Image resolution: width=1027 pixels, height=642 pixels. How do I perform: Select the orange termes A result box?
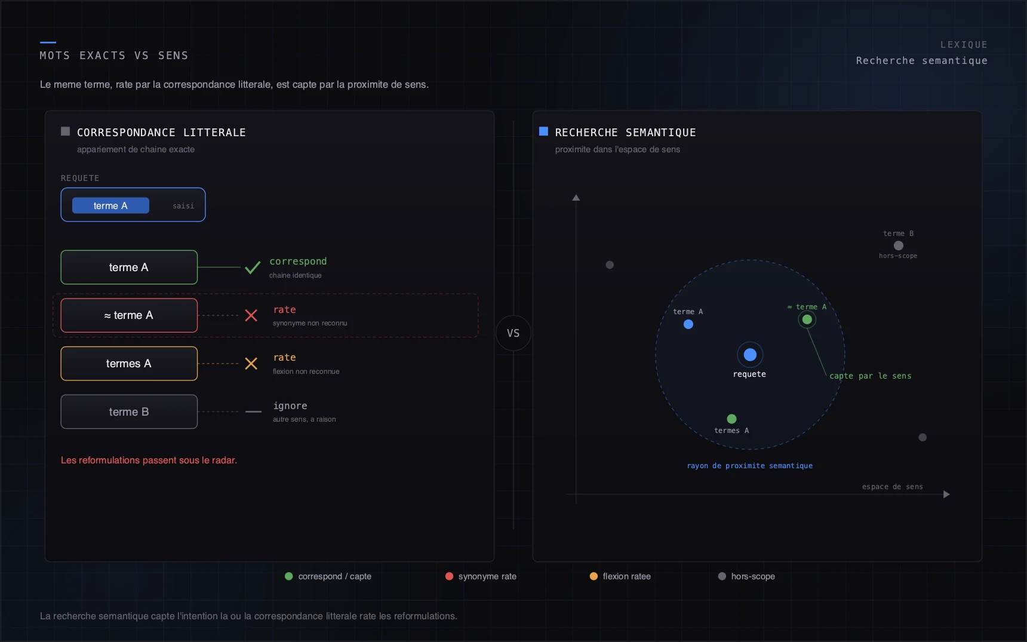[129, 364]
